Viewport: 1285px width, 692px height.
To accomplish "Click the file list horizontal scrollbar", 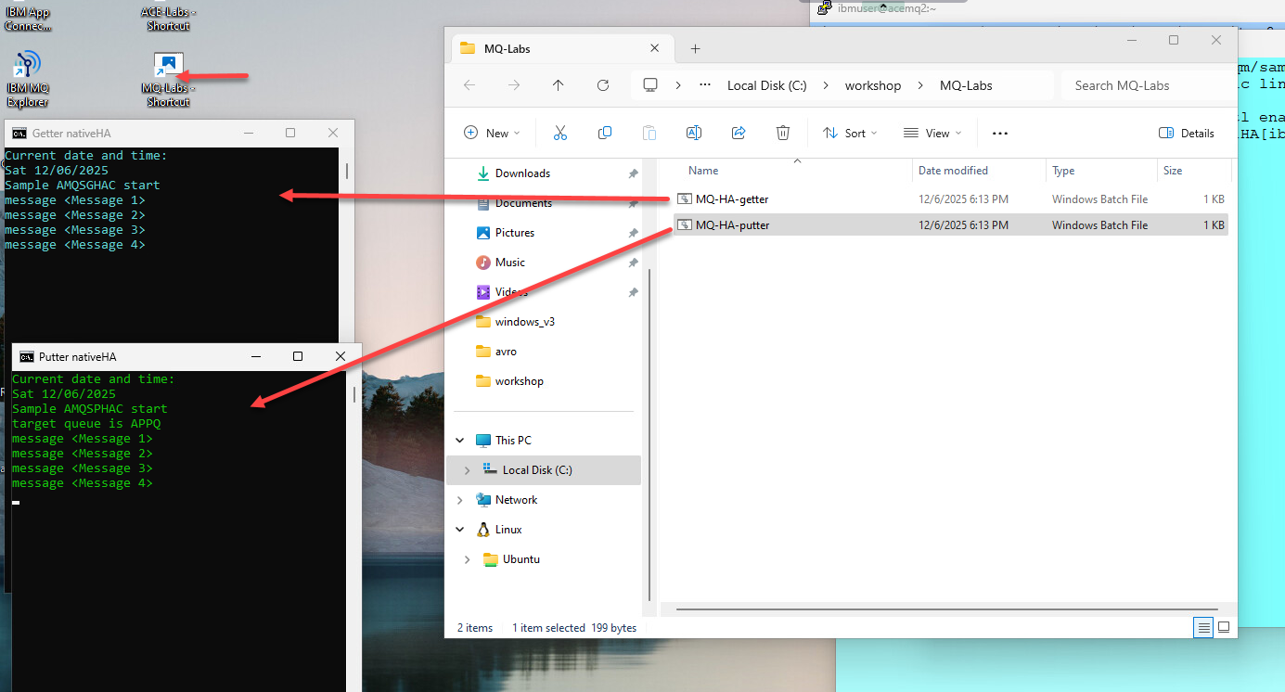I will pos(948,609).
